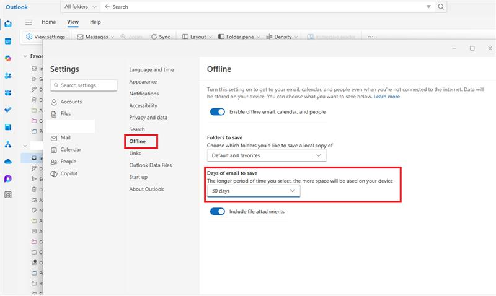The height and width of the screenshot is (296, 496).
Task: Click the Search settings field
Action: (84, 85)
